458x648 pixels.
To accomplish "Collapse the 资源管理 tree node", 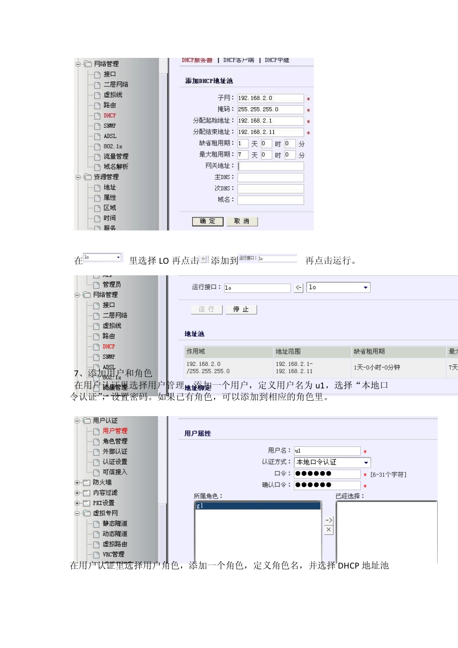I will pyautogui.click(x=78, y=177).
